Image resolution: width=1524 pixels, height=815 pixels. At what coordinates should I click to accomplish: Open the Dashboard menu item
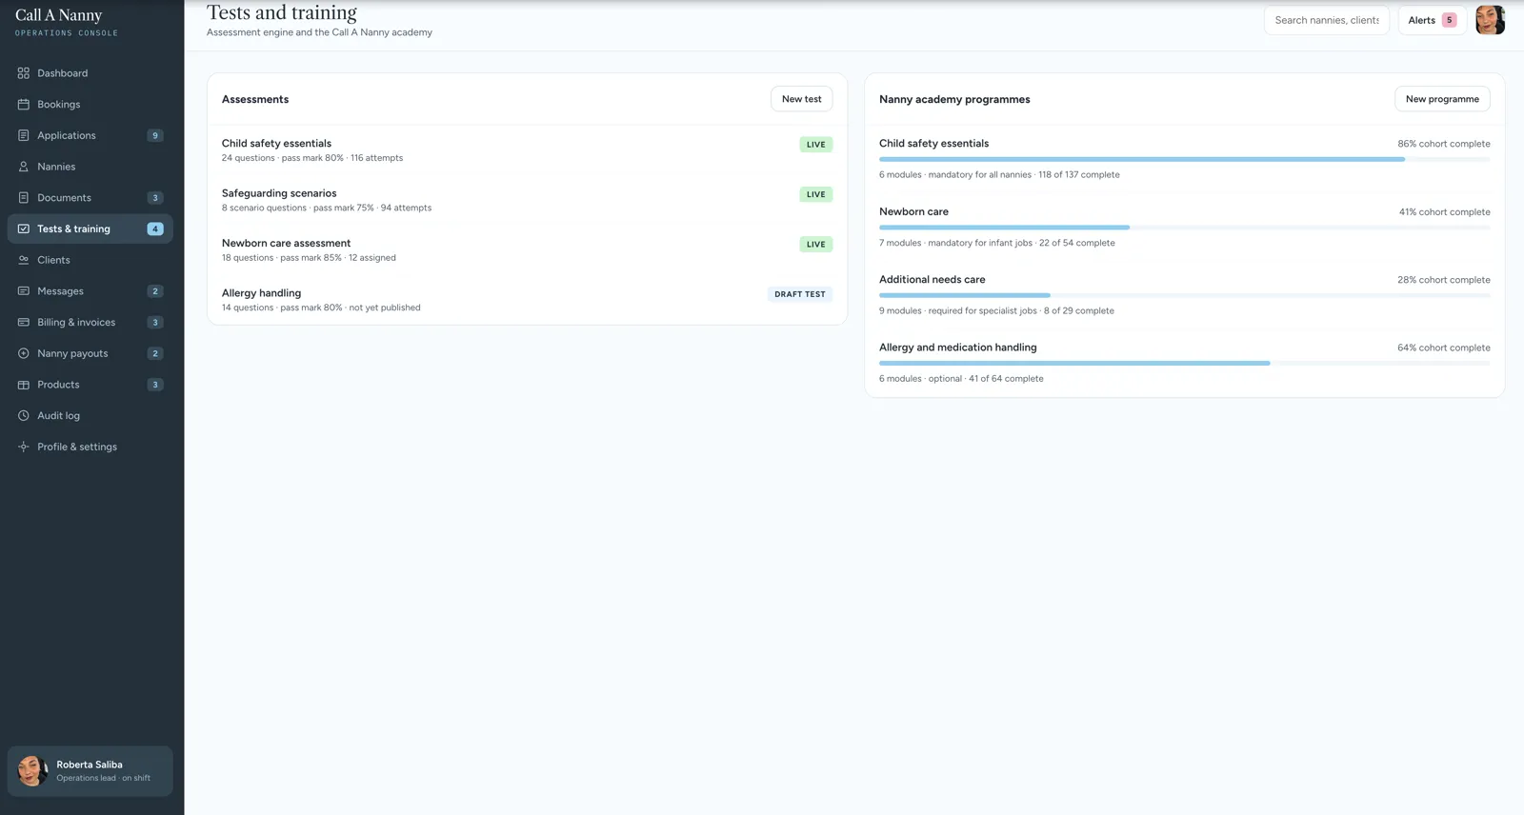(x=90, y=73)
